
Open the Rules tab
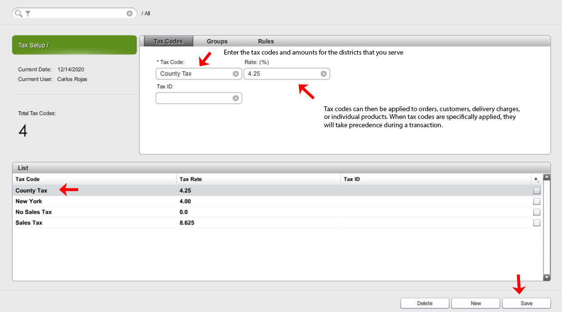(266, 41)
